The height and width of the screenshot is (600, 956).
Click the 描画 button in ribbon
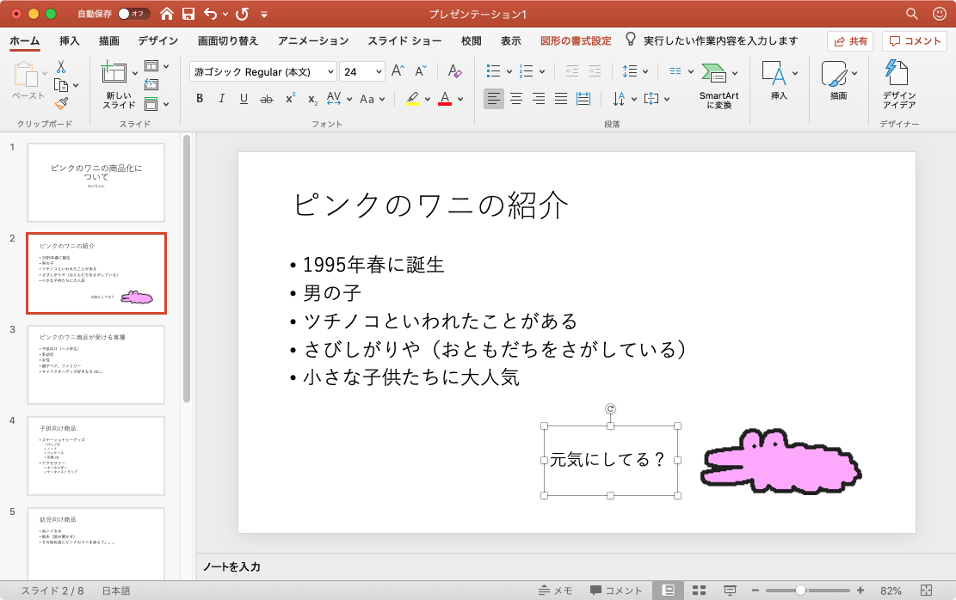click(x=838, y=81)
